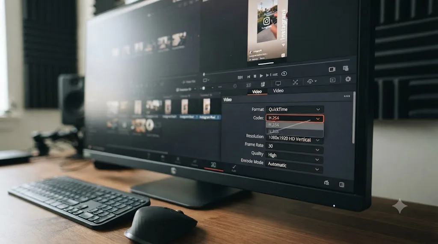This screenshot has height=244, width=438.
Task: Click the playhead handle at scrubber bar start
Action: (x=204, y=74)
